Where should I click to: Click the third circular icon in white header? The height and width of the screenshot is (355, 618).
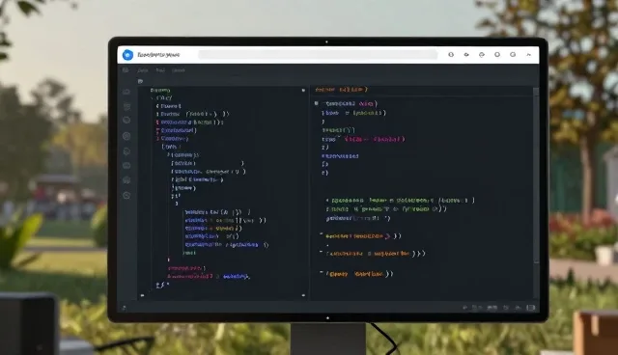point(482,55)
